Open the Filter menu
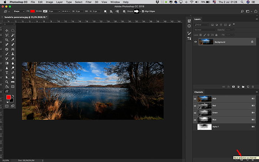Viewport: 259px width, 162px height. 88,2
